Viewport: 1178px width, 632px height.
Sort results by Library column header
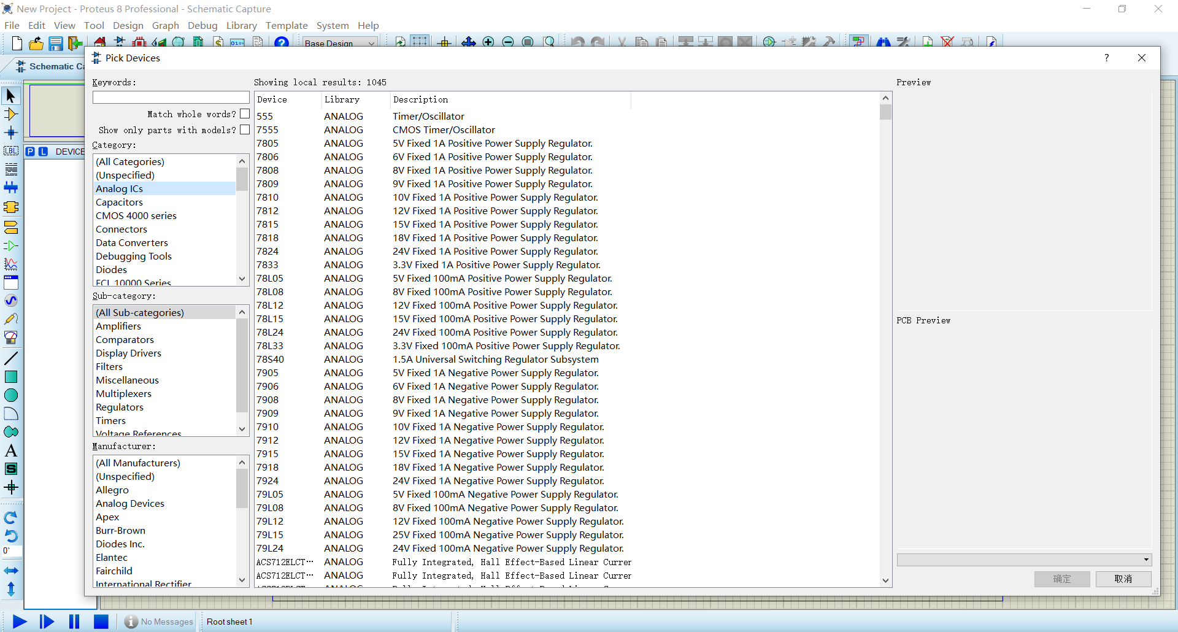tap(356, 99)
